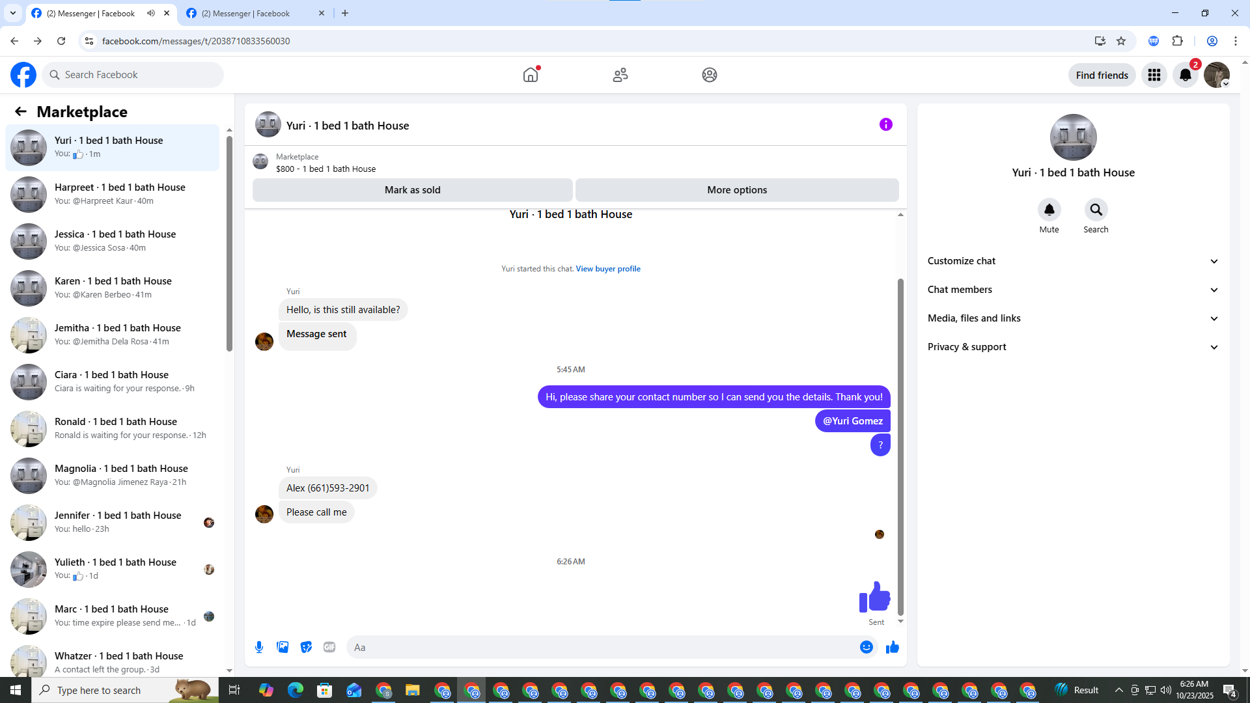Mute this conversation
This screenshot has width=1250, height=703.
coord(1049,210)
